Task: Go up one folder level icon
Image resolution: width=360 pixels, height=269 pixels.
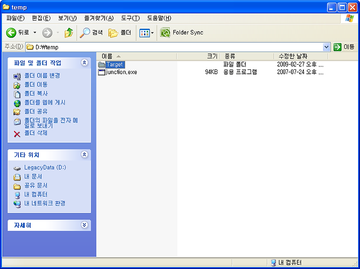Action: tap(69, 33)
